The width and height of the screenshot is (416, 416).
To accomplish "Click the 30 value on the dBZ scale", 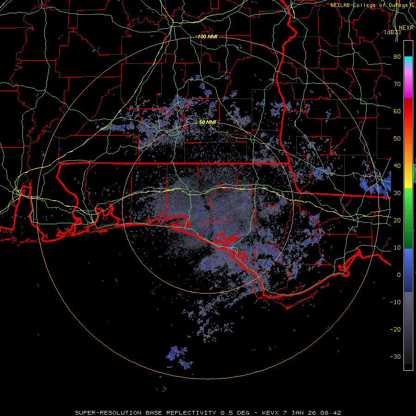I will [397, 193].
